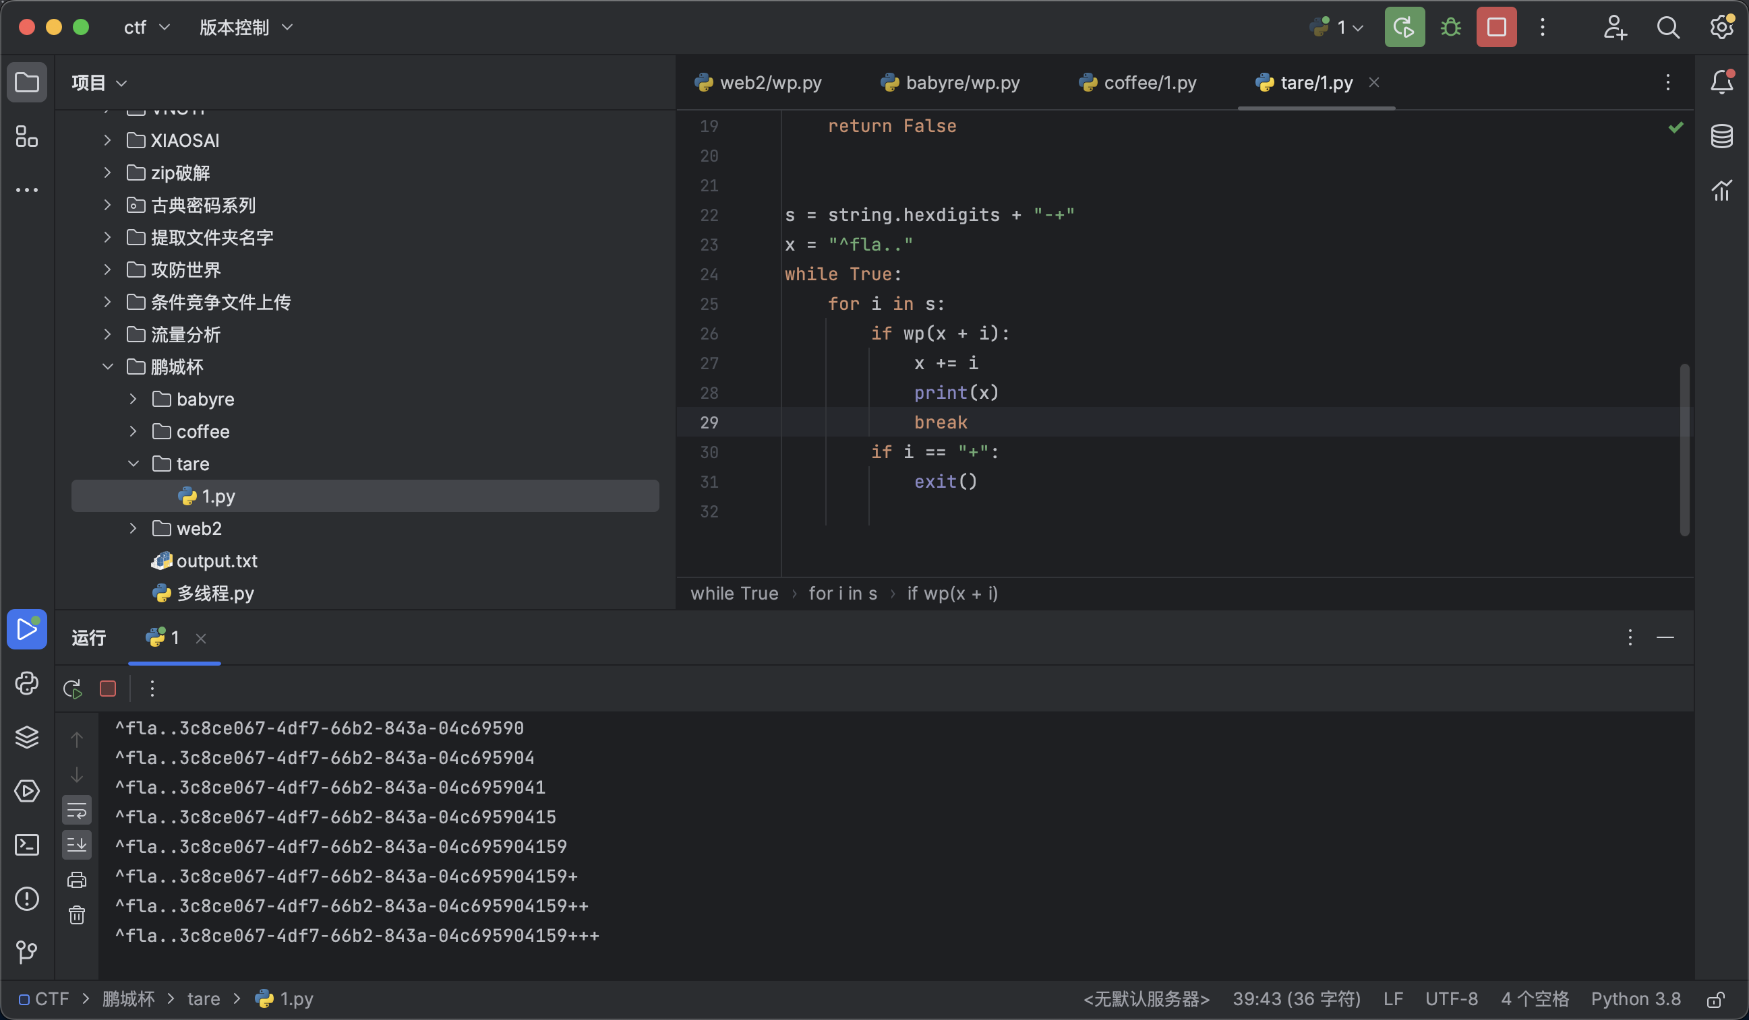Image resolution: width=1749 pixels, height=1020 pixels.
Task: Toggle scroll to end of console
Action: (76, 845)
